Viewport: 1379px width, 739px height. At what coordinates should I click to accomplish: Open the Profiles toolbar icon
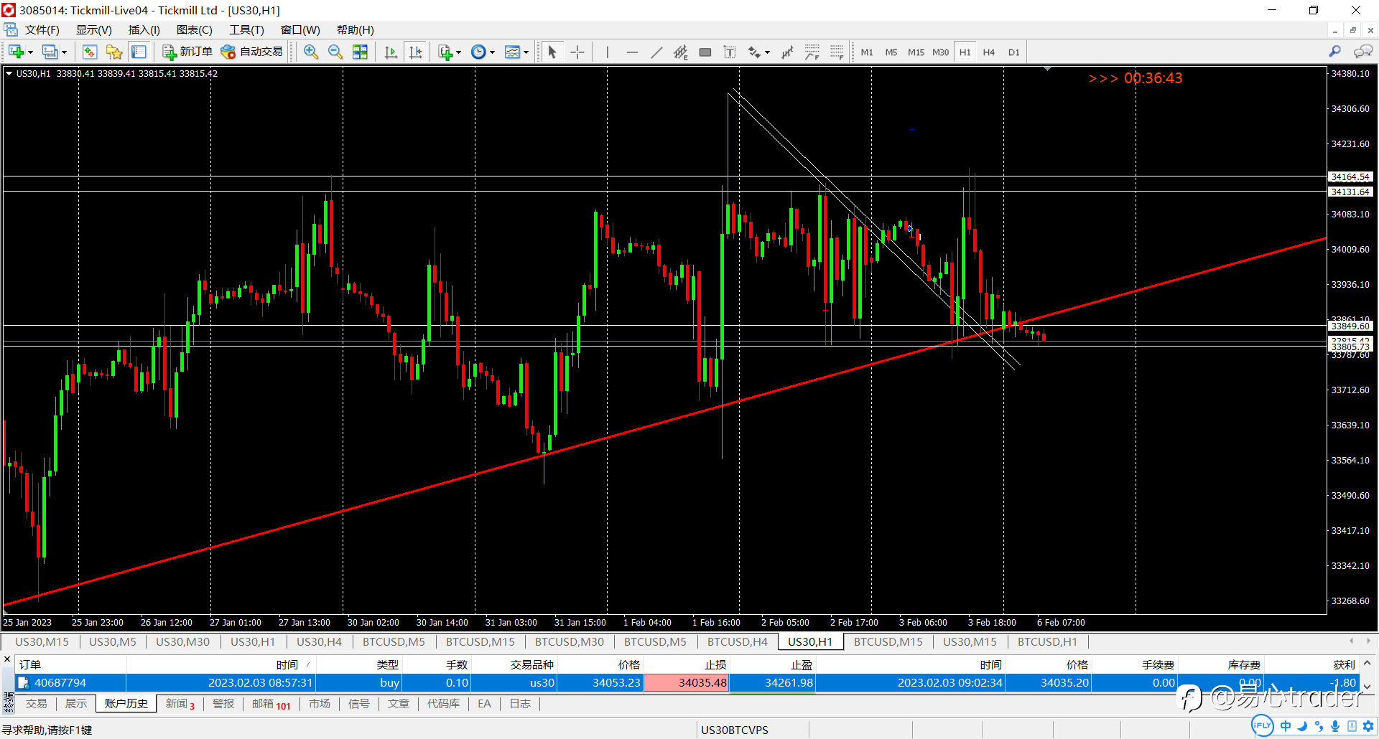50,52
